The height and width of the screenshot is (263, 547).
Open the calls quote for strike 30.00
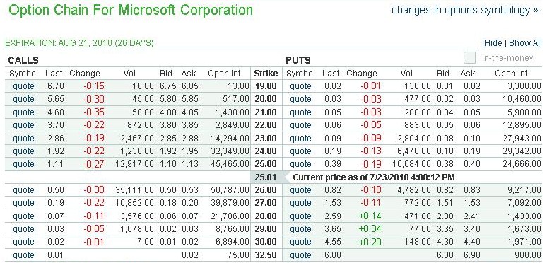[24, 242]
